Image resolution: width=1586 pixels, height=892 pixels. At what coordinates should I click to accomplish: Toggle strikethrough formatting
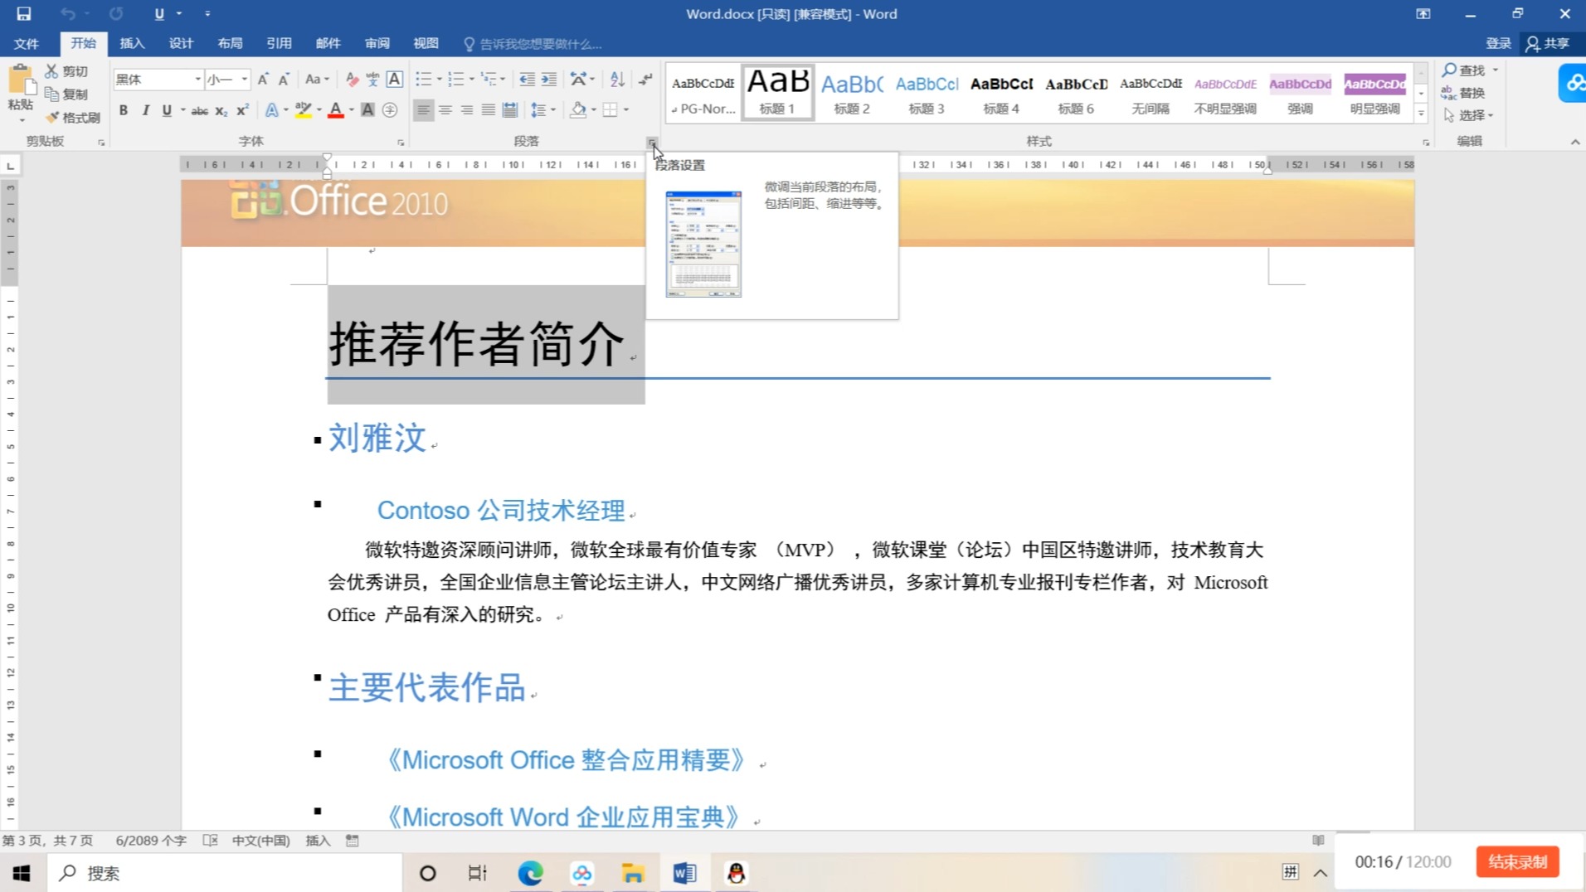[x=199, y=109]
